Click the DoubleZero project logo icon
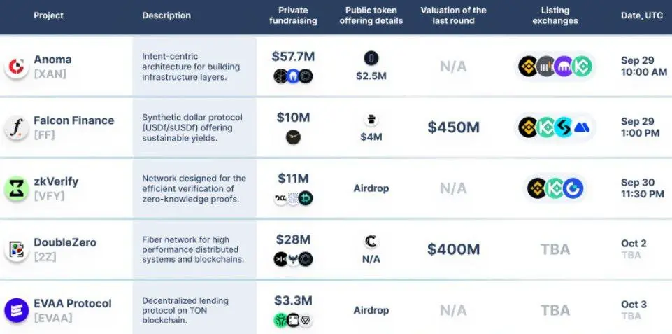 pyautogui.click(x=16, y=249)
